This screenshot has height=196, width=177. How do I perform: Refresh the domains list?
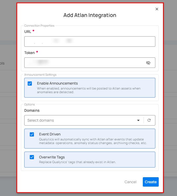(x=149, y=120)
